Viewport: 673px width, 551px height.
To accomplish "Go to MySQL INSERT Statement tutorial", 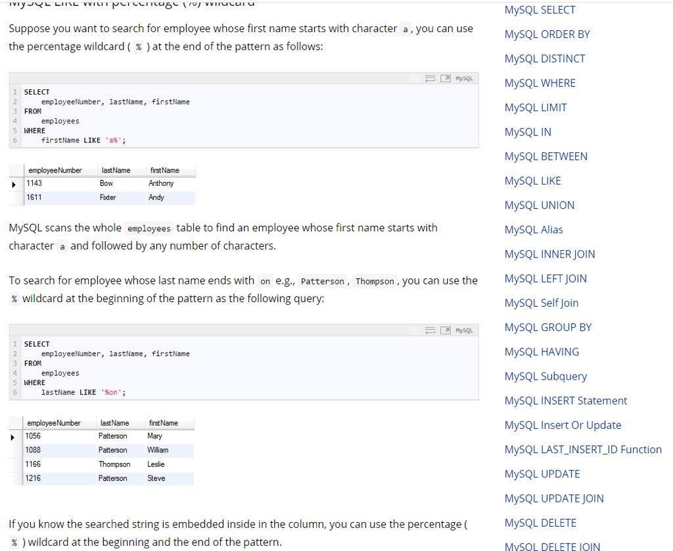I will point(566,401).
